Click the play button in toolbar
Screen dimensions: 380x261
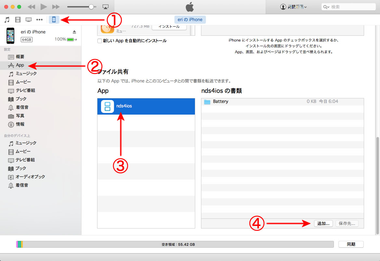tap(44, 7)
